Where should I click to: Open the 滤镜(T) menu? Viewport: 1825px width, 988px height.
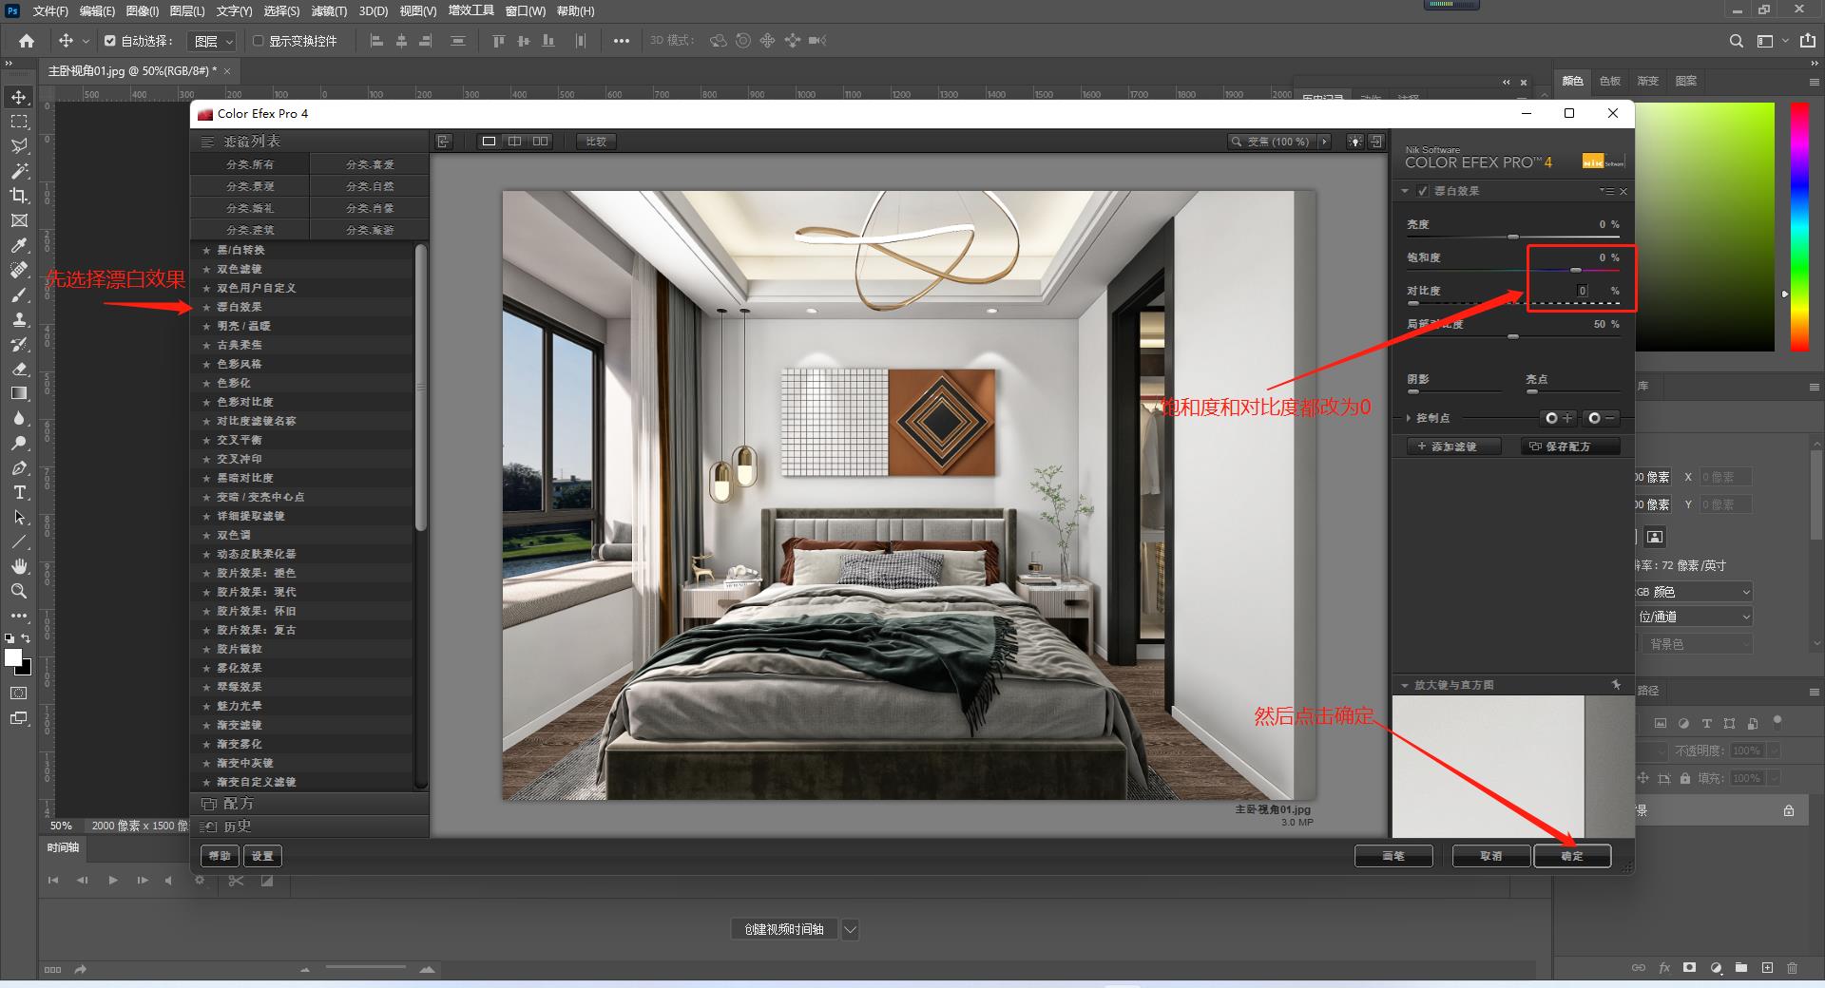[328, 11]
